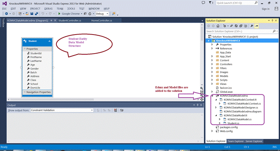Screen dimensions: 280x151
Task: Open Show output from Constraint Validation dropdown
Action: click(62, 110)
